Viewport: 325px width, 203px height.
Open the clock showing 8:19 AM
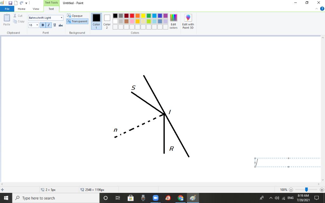coord(303,198)
